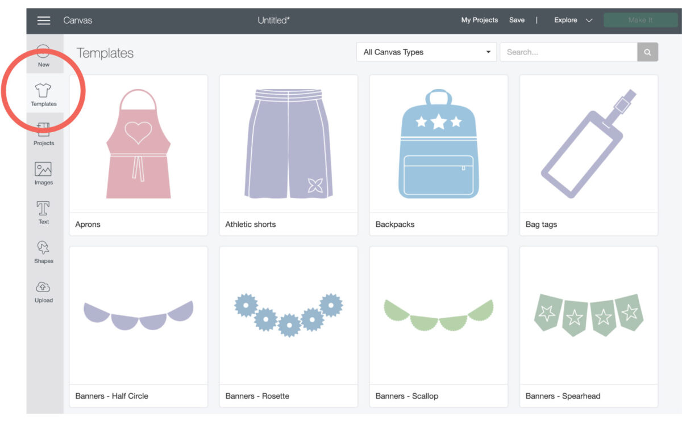Image resolution: width=682 pixels, height=422 pixels.
Task: Click the Bag tags label
Action: click(x=541, y=225)
